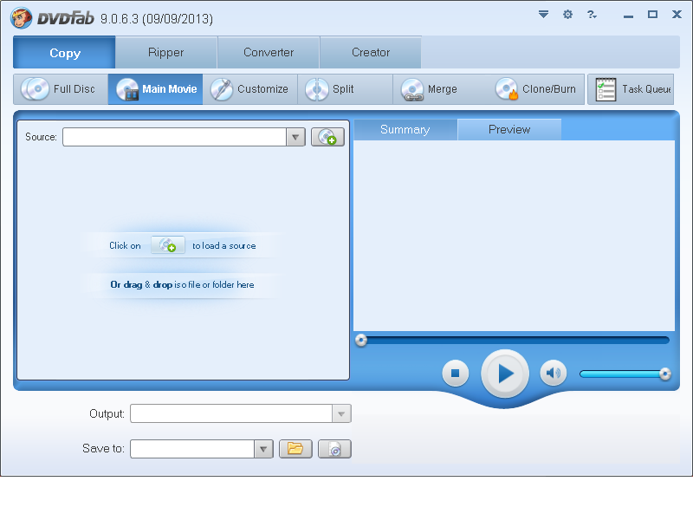
Task: Browse for save folder icon
Action: point(295,449)
